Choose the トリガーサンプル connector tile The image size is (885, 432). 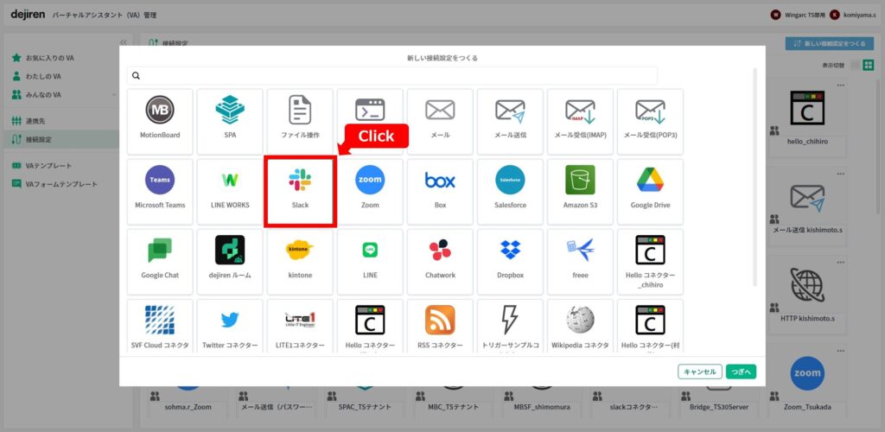(510, 326)
